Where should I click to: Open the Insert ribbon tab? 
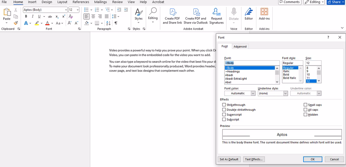(32, 2)
